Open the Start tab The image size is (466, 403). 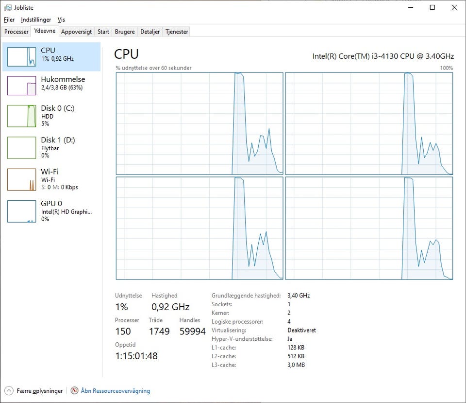(x=103, y=32)
